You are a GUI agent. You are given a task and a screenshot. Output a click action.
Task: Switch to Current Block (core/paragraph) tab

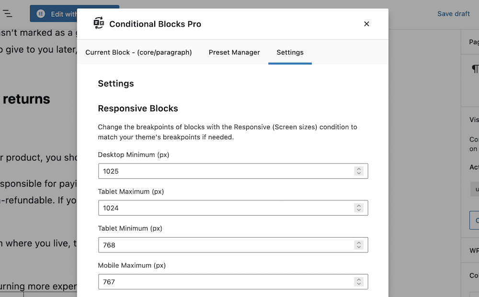point(139,53)
